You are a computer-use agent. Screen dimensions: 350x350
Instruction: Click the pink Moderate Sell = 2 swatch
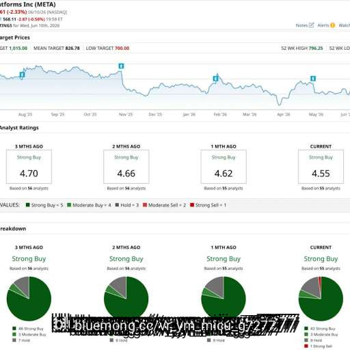click(145, 205)
